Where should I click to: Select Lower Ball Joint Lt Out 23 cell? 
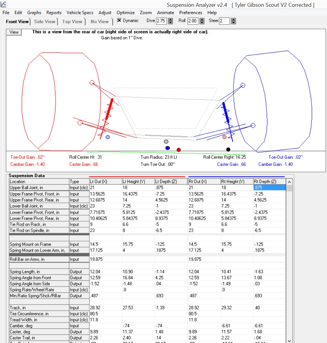point(105,206)
